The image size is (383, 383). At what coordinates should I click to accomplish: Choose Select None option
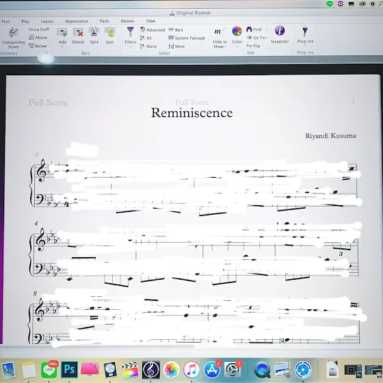pyautogui.click(x=148, y=47)
